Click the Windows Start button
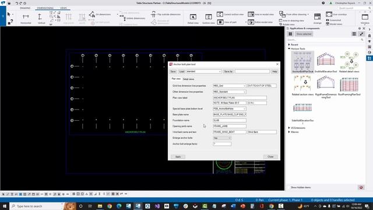 5,206
